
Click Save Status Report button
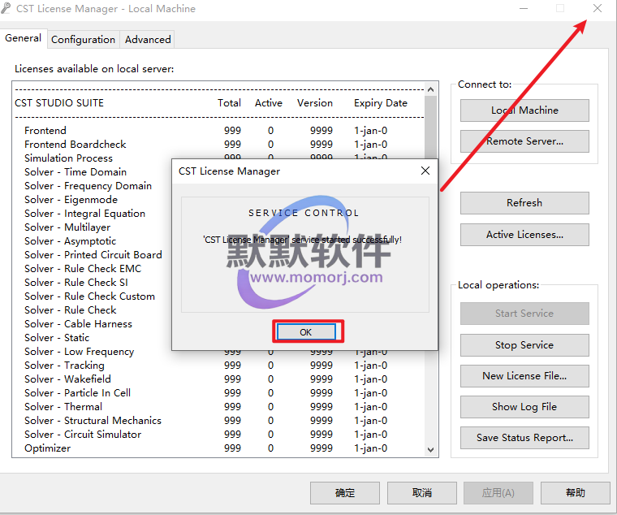(x=524, y=437)
